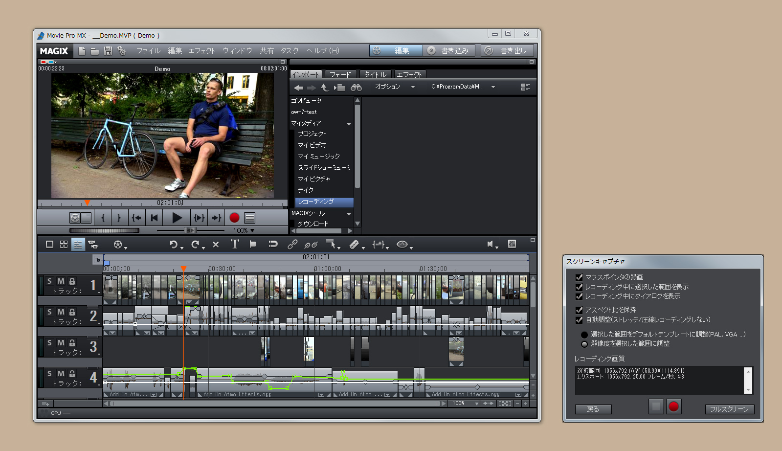Set the range end marker
Image resolution: width=782 pixels, height=451 pixels.
point(119,218)
